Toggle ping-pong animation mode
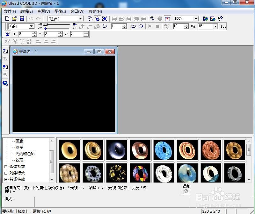255x214 pixels. click(133, 26)
